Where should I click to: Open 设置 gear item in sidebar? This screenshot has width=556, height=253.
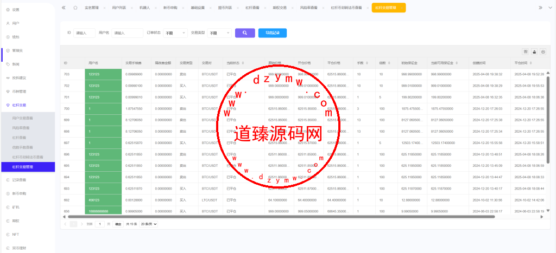[x=27, y=10]
